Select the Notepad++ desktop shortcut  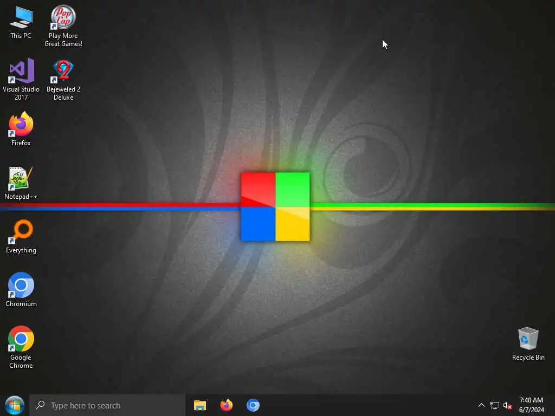[x=21, y=183]
